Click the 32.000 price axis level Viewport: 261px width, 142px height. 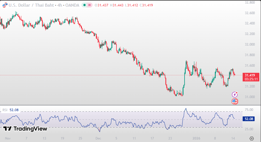click(250, 44)
